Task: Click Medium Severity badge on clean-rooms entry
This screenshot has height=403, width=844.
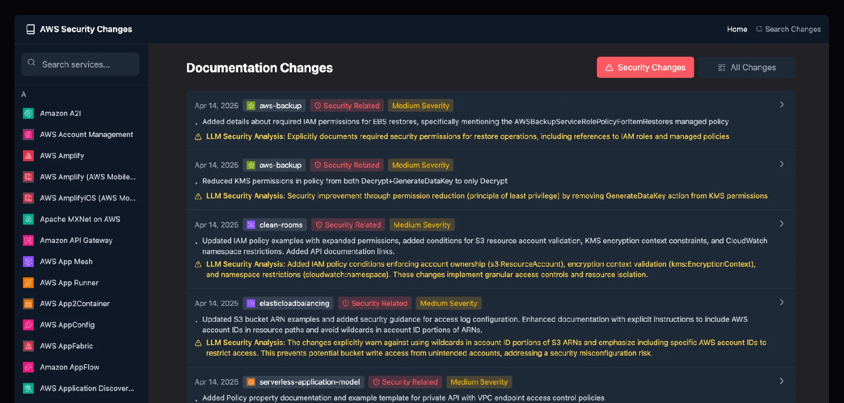Action: pos(422,225)
